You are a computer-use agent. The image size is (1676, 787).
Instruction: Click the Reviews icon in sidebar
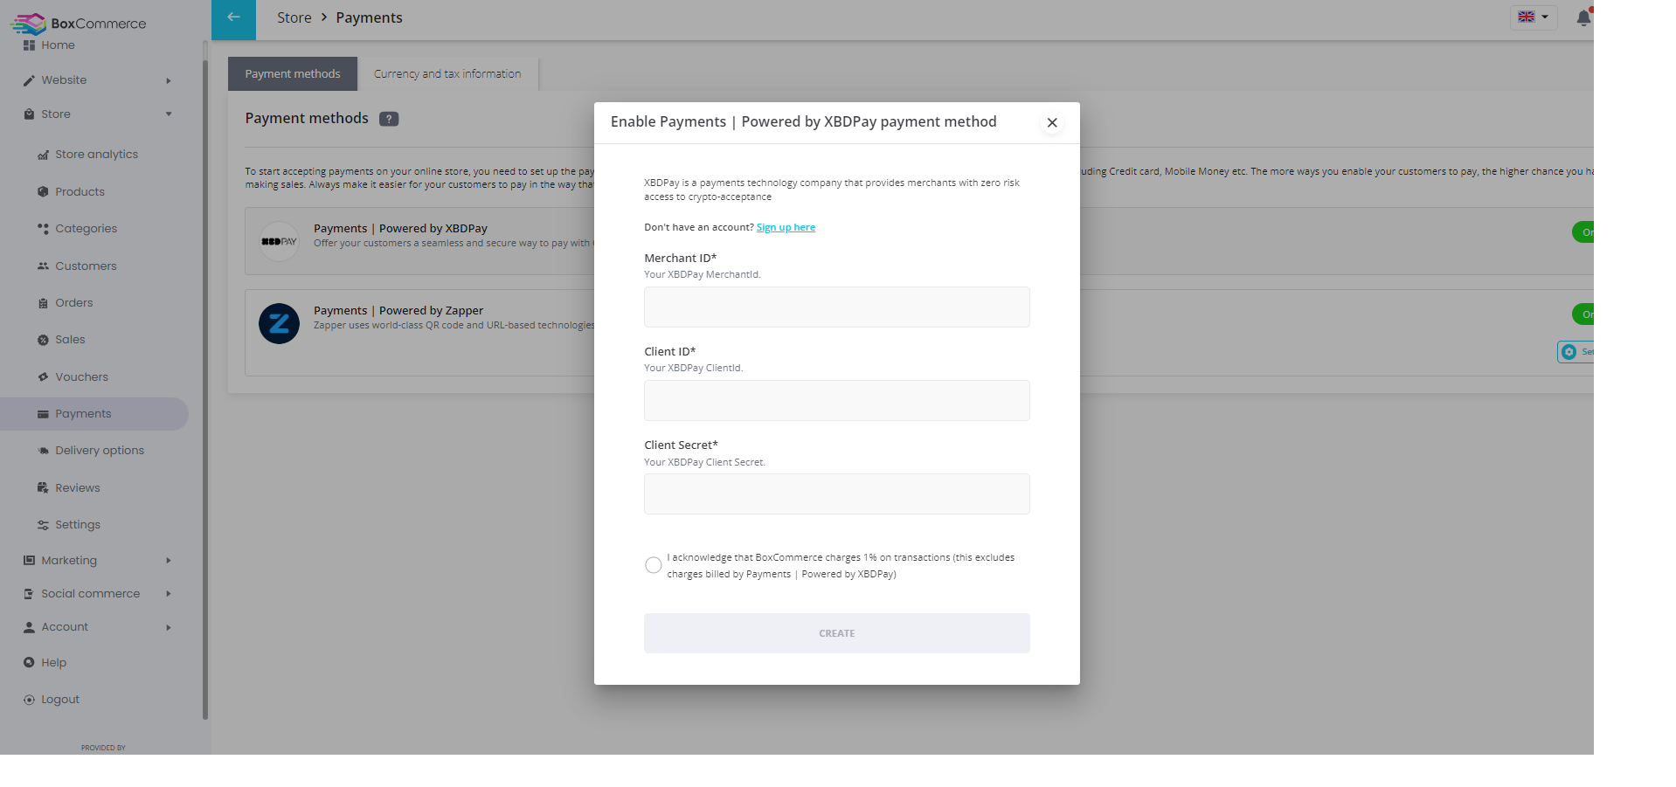[43, 488]
